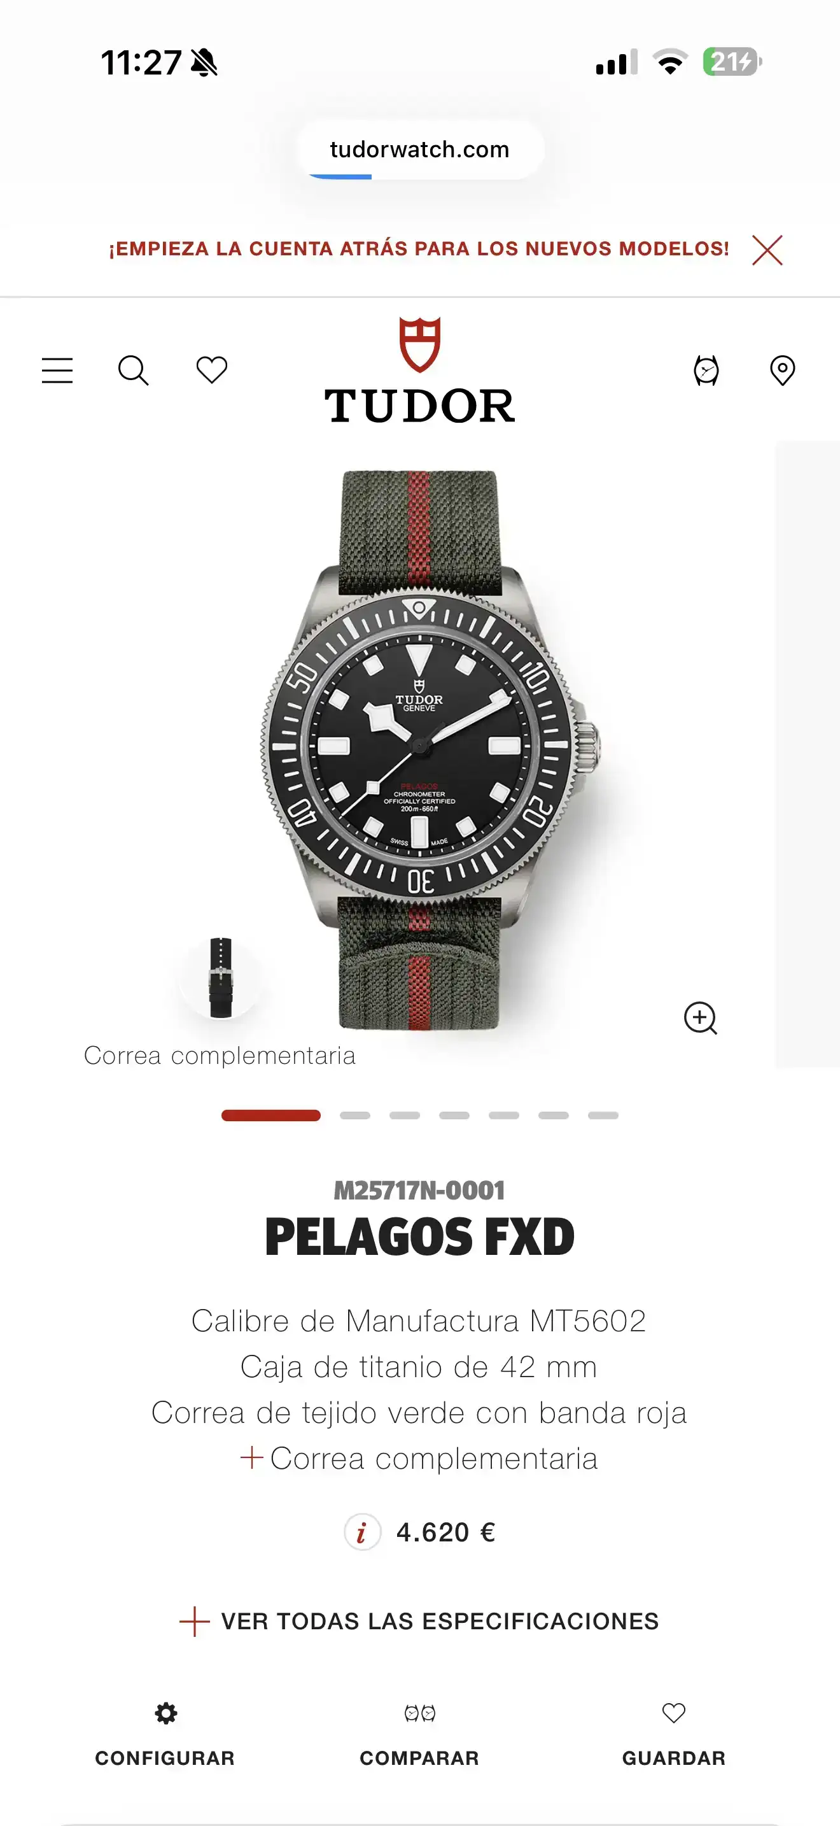Viewport: 840px width, 1826px height.
Task: Select the fourth image slide indicator
Action: click(454, 1115)
